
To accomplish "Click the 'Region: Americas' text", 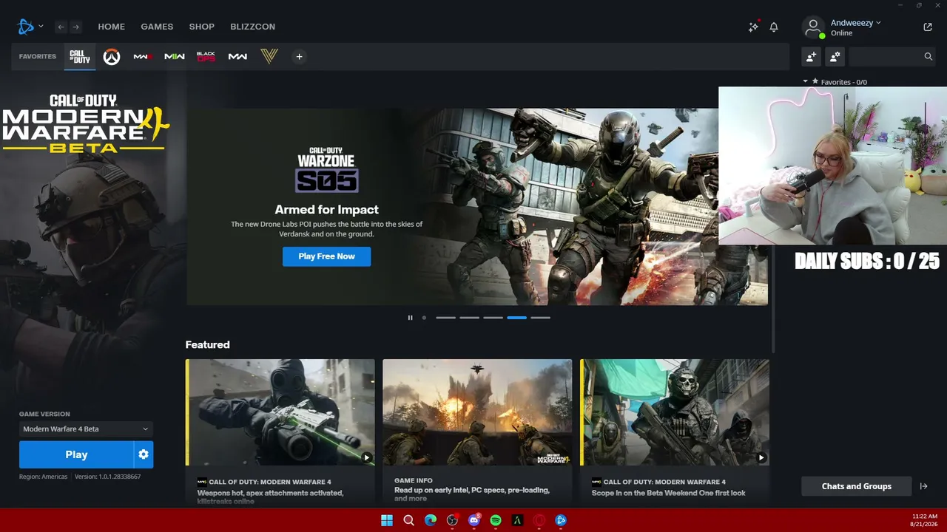I will [x=44, y=477].
